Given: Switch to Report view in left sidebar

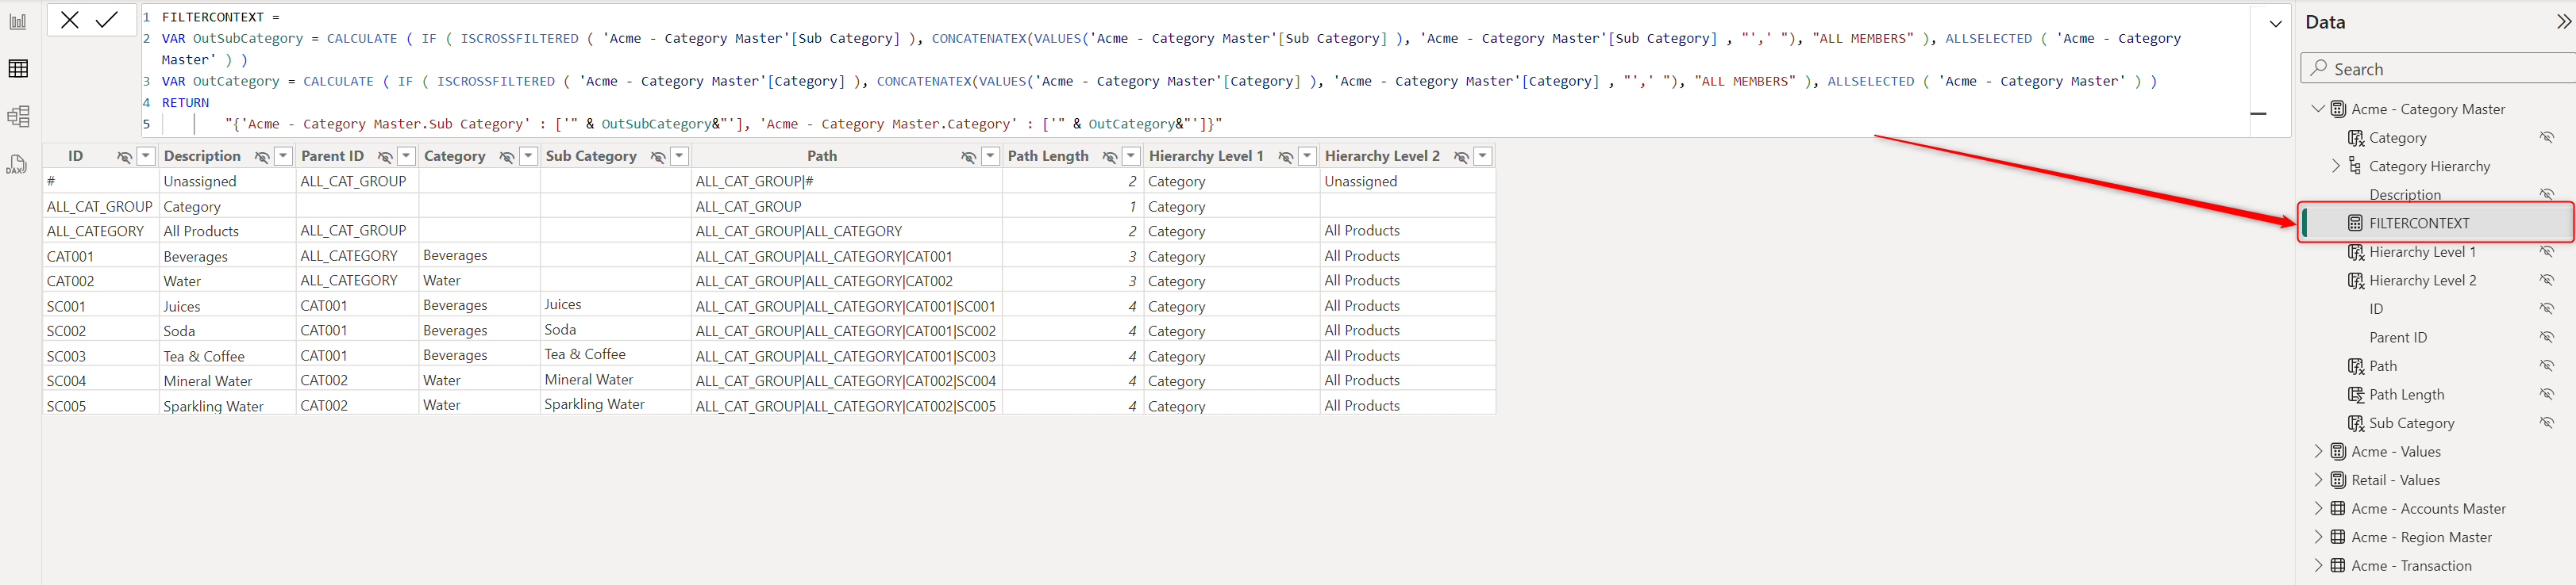Looking at the screenshot, I should pos(18,21).
